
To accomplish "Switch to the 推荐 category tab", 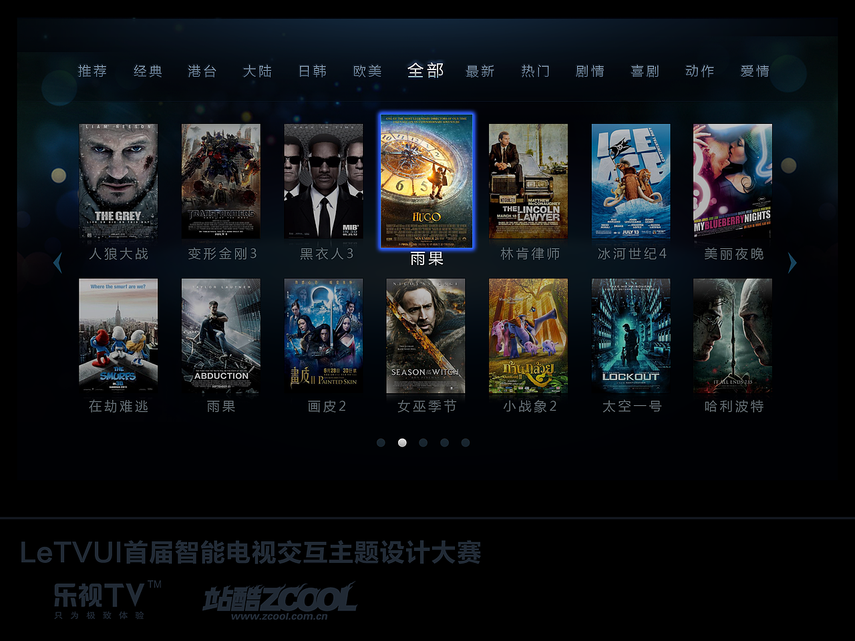I will click(92, 71).
